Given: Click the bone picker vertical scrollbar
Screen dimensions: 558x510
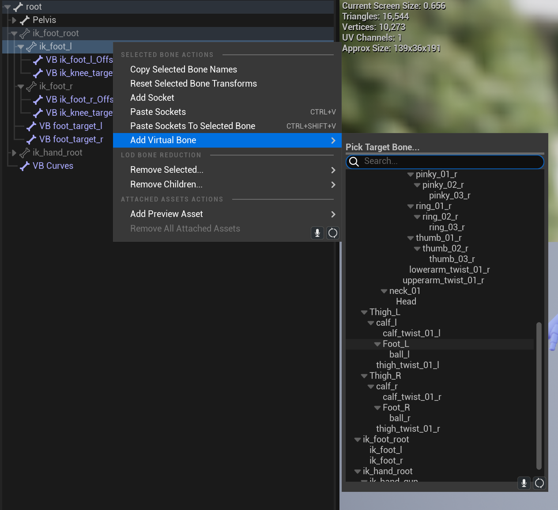Looking at the screenshot, I should pos(539,396).
